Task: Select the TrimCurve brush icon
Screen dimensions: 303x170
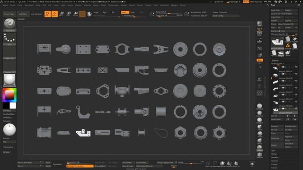Action: 229,164
